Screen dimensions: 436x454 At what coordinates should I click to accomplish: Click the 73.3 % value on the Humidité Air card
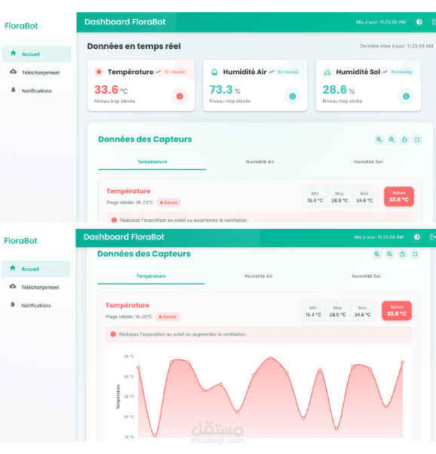pyautogui.click(x=225, y=90)
